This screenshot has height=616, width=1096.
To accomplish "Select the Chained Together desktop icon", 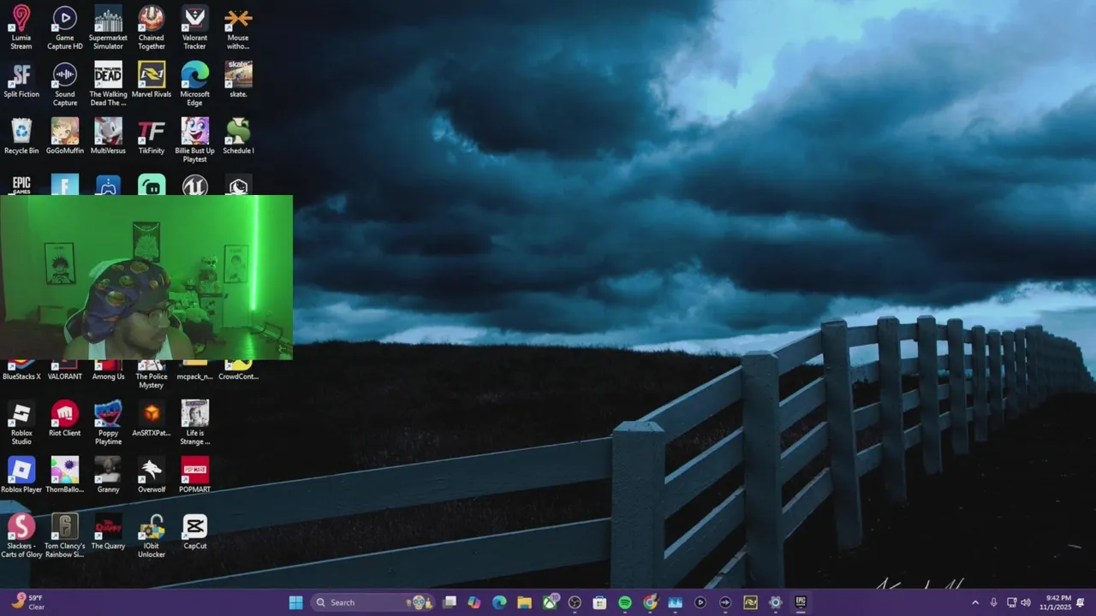I will [152, 27].
